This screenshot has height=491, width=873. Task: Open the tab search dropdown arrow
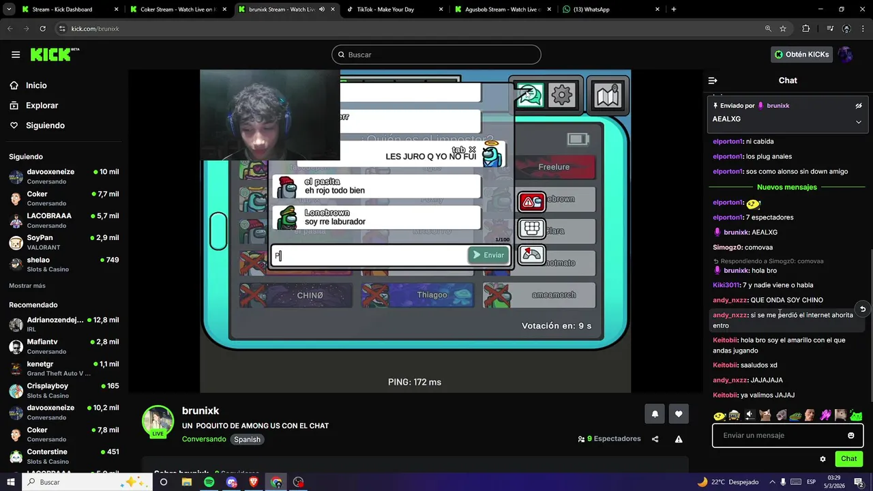point(10,10)
